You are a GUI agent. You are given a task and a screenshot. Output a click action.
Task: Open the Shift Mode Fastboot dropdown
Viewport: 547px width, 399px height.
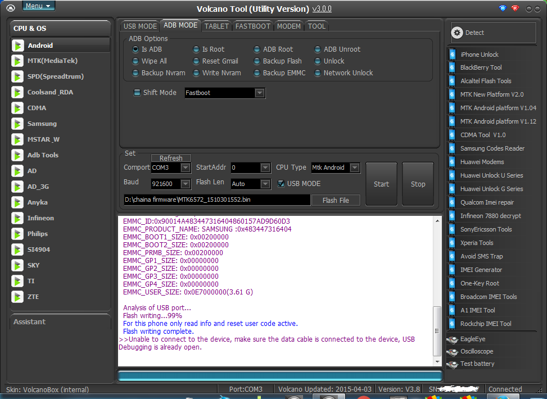(260, 93)
